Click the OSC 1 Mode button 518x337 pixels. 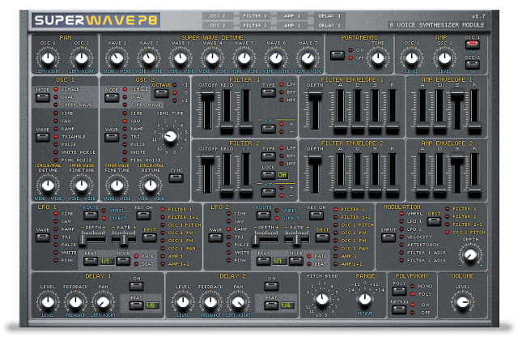(43, 97)
